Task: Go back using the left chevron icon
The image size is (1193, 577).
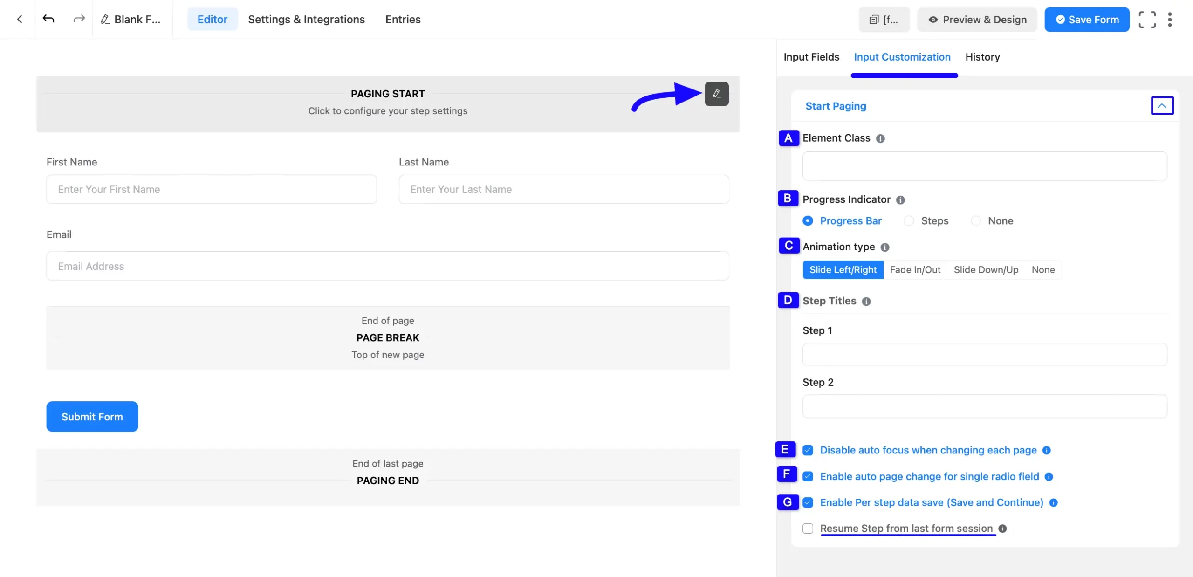Action: pyautogui.click(x=20, y=19)
